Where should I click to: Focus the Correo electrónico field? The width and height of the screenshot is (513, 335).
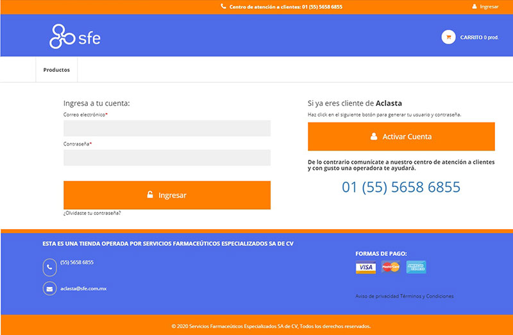(x=167, y=128)
